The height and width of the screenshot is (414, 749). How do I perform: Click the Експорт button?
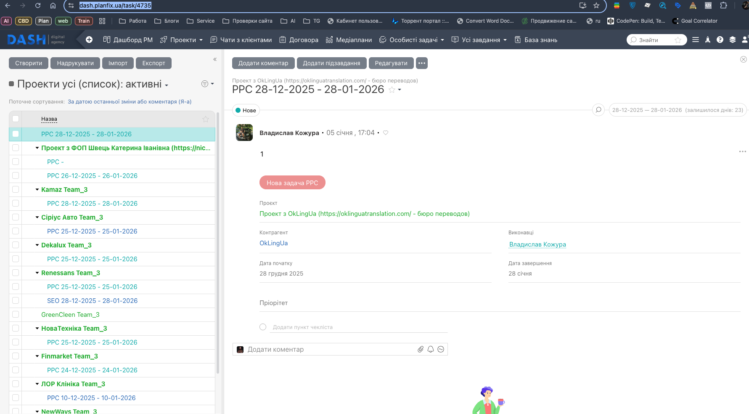(154, 63)
